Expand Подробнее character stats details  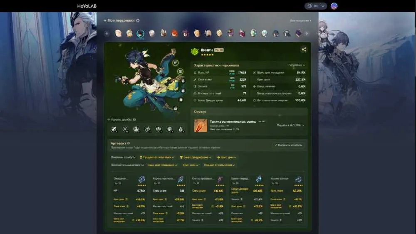pyautogui.click(x=296, y=65)
